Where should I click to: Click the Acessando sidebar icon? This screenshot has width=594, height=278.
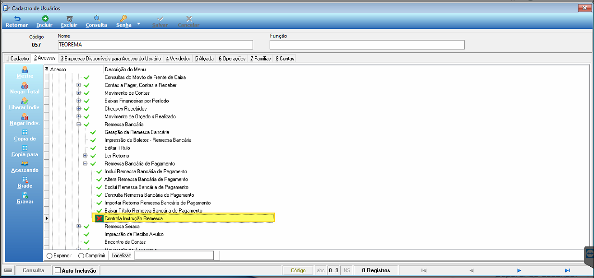pos(25,164)
